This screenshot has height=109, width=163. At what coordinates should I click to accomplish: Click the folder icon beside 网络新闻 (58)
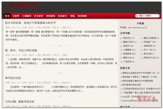coord(121,54)
